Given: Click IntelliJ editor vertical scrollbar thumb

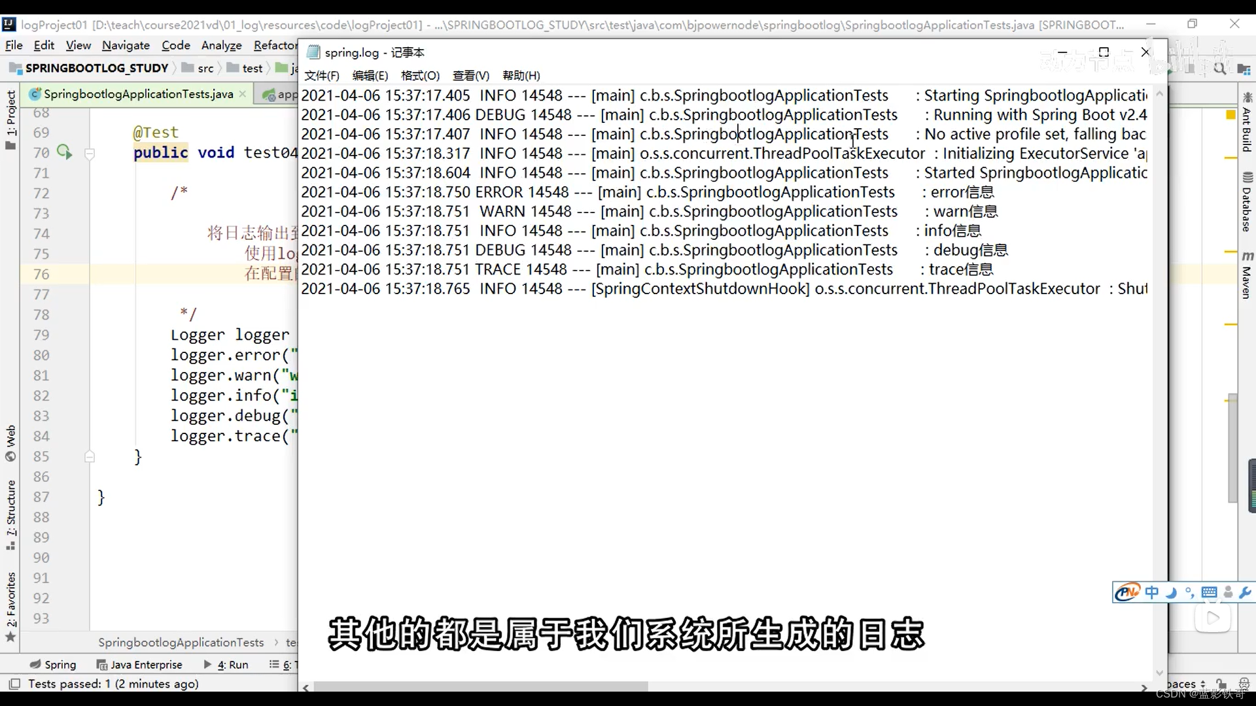Looking at the screenshot, I should click(x=1232, y=448).
